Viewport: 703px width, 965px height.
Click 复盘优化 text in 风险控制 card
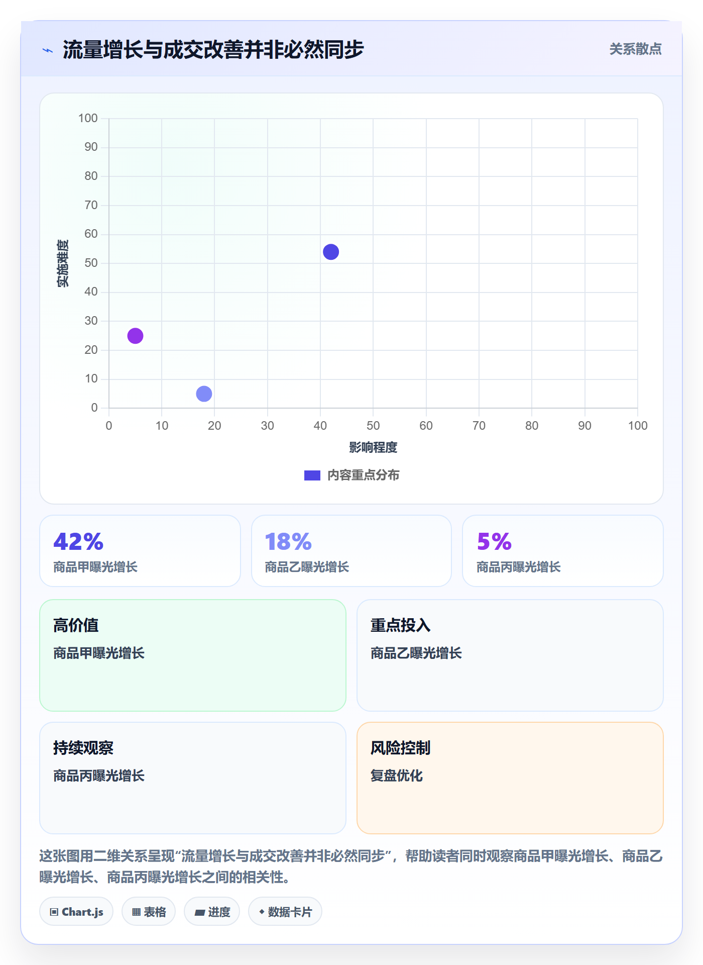(x=397, y=776)
